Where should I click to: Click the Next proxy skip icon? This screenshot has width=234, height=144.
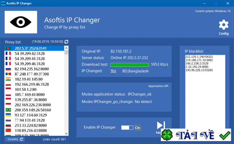point(161,125)
